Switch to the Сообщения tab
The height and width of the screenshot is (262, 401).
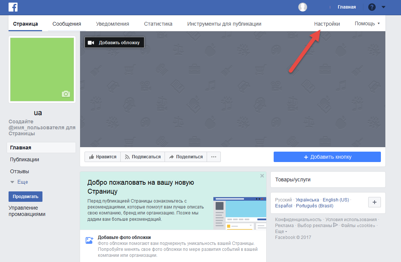[x=67, y=24]
